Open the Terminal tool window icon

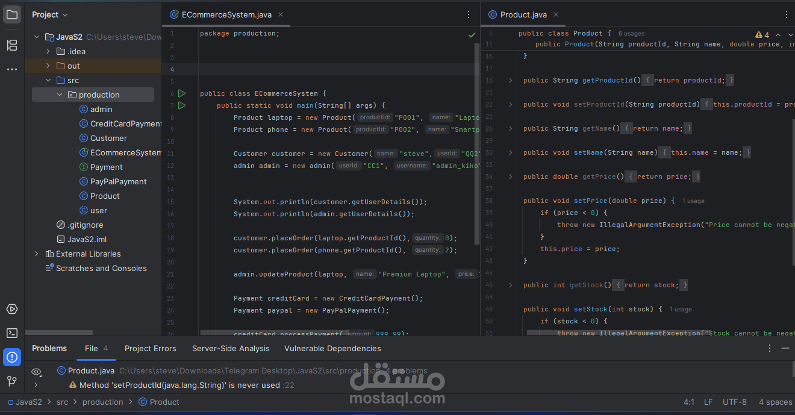(x=12, y=333)
